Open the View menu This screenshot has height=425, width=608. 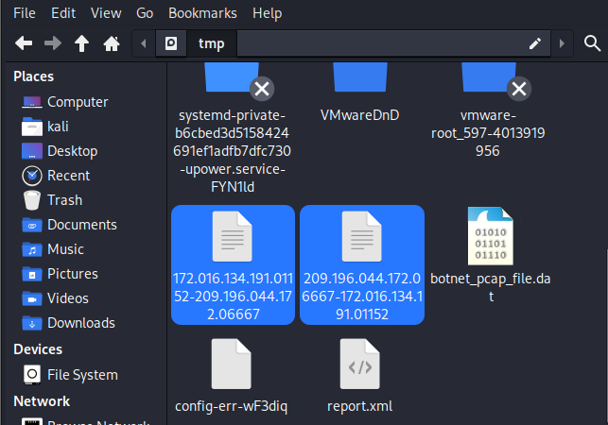point(106,13)
